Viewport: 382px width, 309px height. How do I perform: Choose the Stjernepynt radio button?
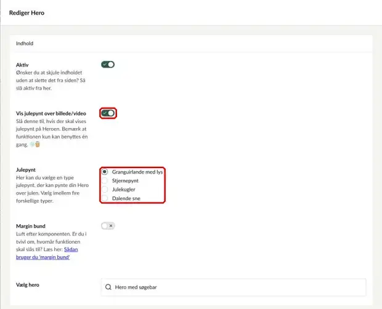point(105,180)
